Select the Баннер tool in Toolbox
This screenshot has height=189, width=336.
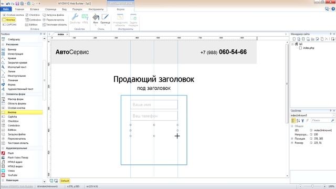coord(12,49)
